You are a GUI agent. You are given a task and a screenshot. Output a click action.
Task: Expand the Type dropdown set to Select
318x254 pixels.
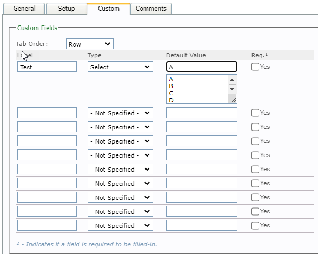pyautogui.click(x=120, y=67)
